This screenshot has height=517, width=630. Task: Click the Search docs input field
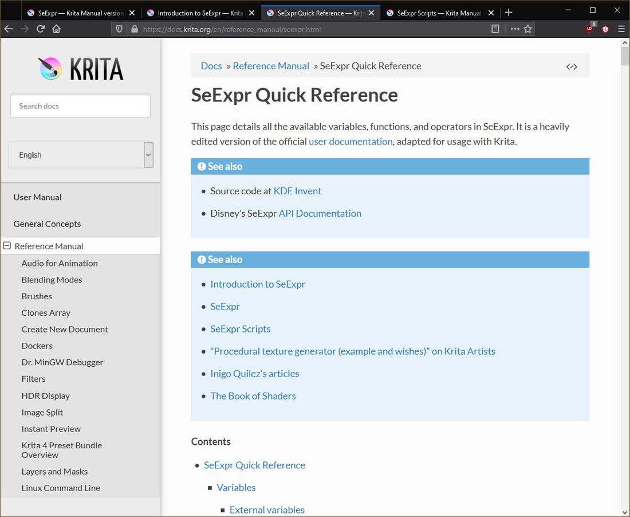point(80,106)
